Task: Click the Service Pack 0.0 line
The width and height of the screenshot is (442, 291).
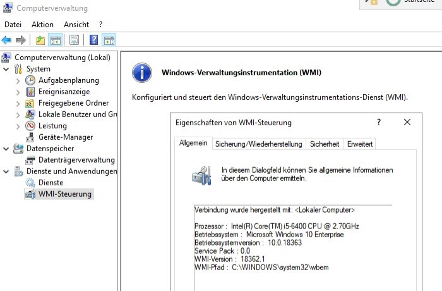Action: coord(222,251)
